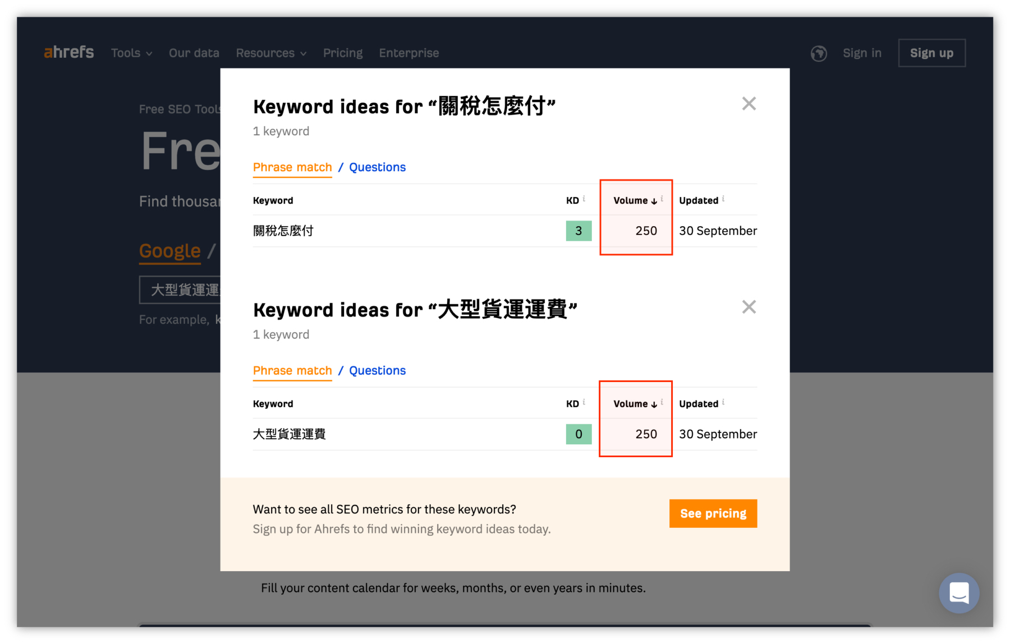This screenshot has height=644, width=1010.
Task: Click the info icon beside first Updated header
Action: [723, 199]
